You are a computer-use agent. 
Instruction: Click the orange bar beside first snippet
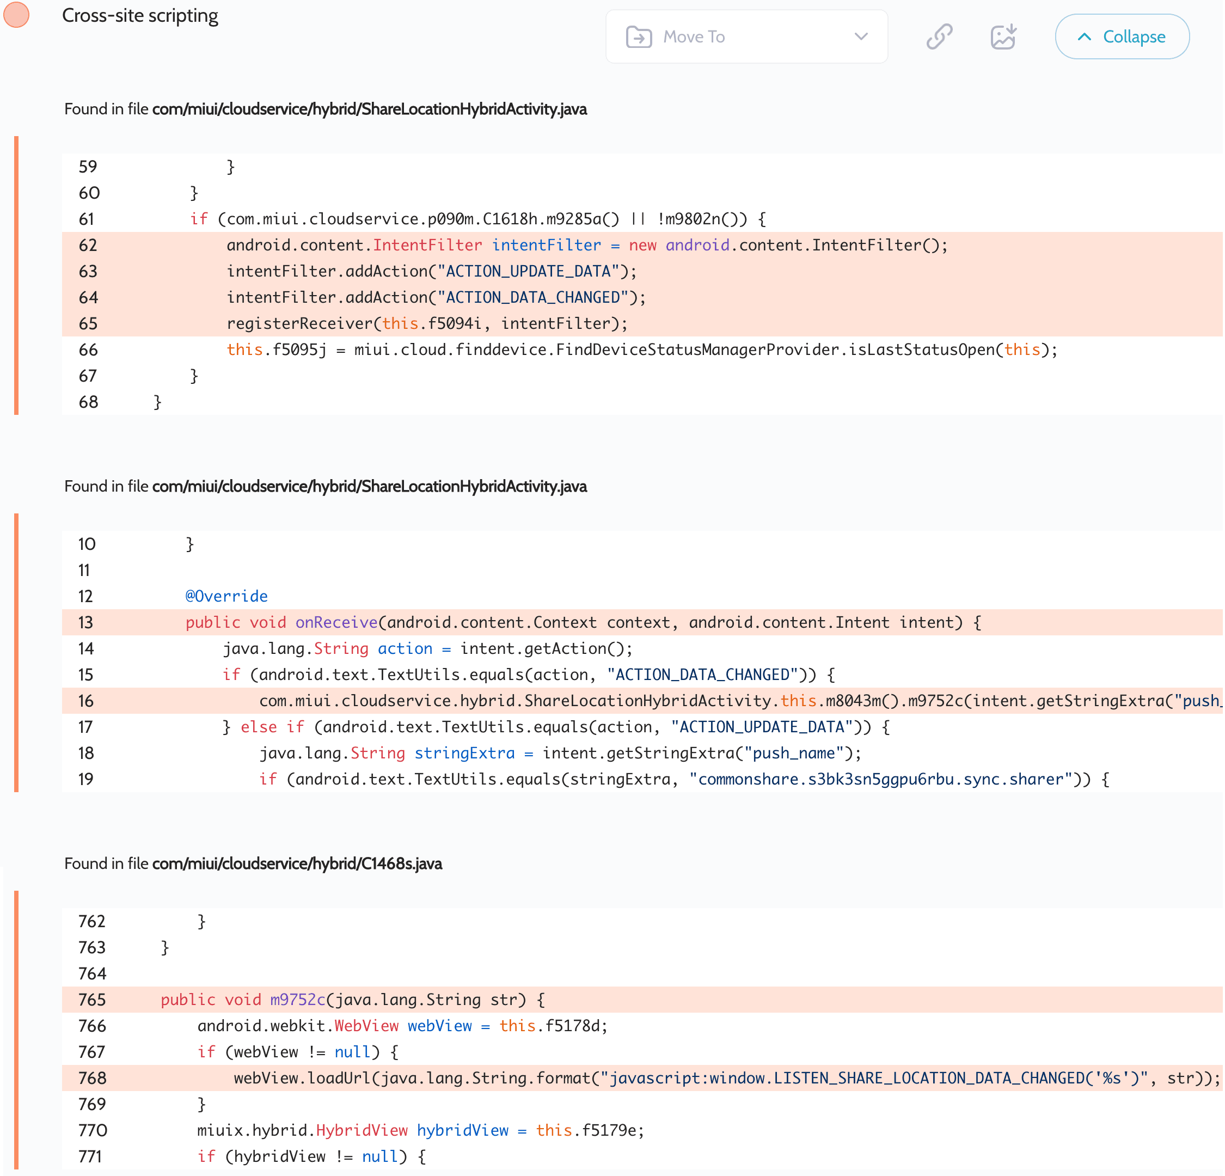16,275
